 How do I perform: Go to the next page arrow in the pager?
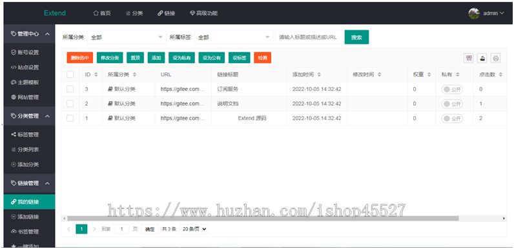pyautogui.click(x=94, y=229)
